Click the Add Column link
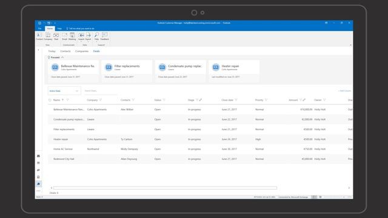Viewport: 388px width, 218px height. pos(344,91)
